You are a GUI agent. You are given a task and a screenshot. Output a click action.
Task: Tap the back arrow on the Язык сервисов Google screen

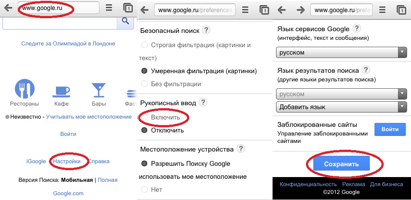(x=282, y=10)
